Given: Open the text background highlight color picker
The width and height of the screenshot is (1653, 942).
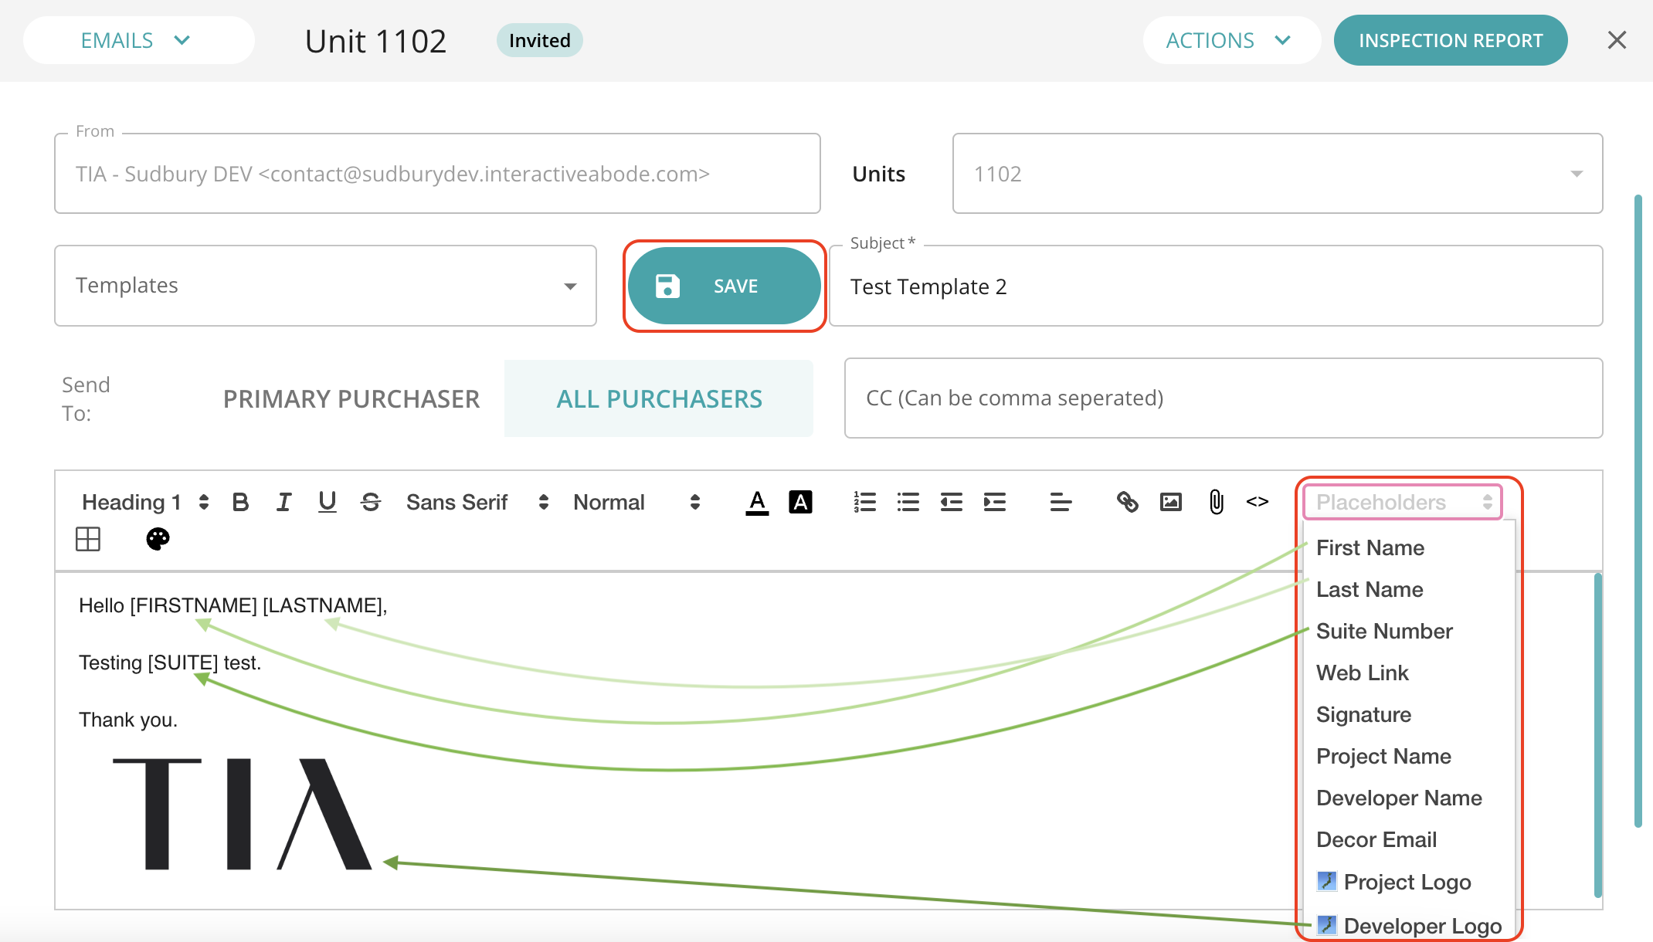Looking at the screenshot, I should click(x=800, y=503).
